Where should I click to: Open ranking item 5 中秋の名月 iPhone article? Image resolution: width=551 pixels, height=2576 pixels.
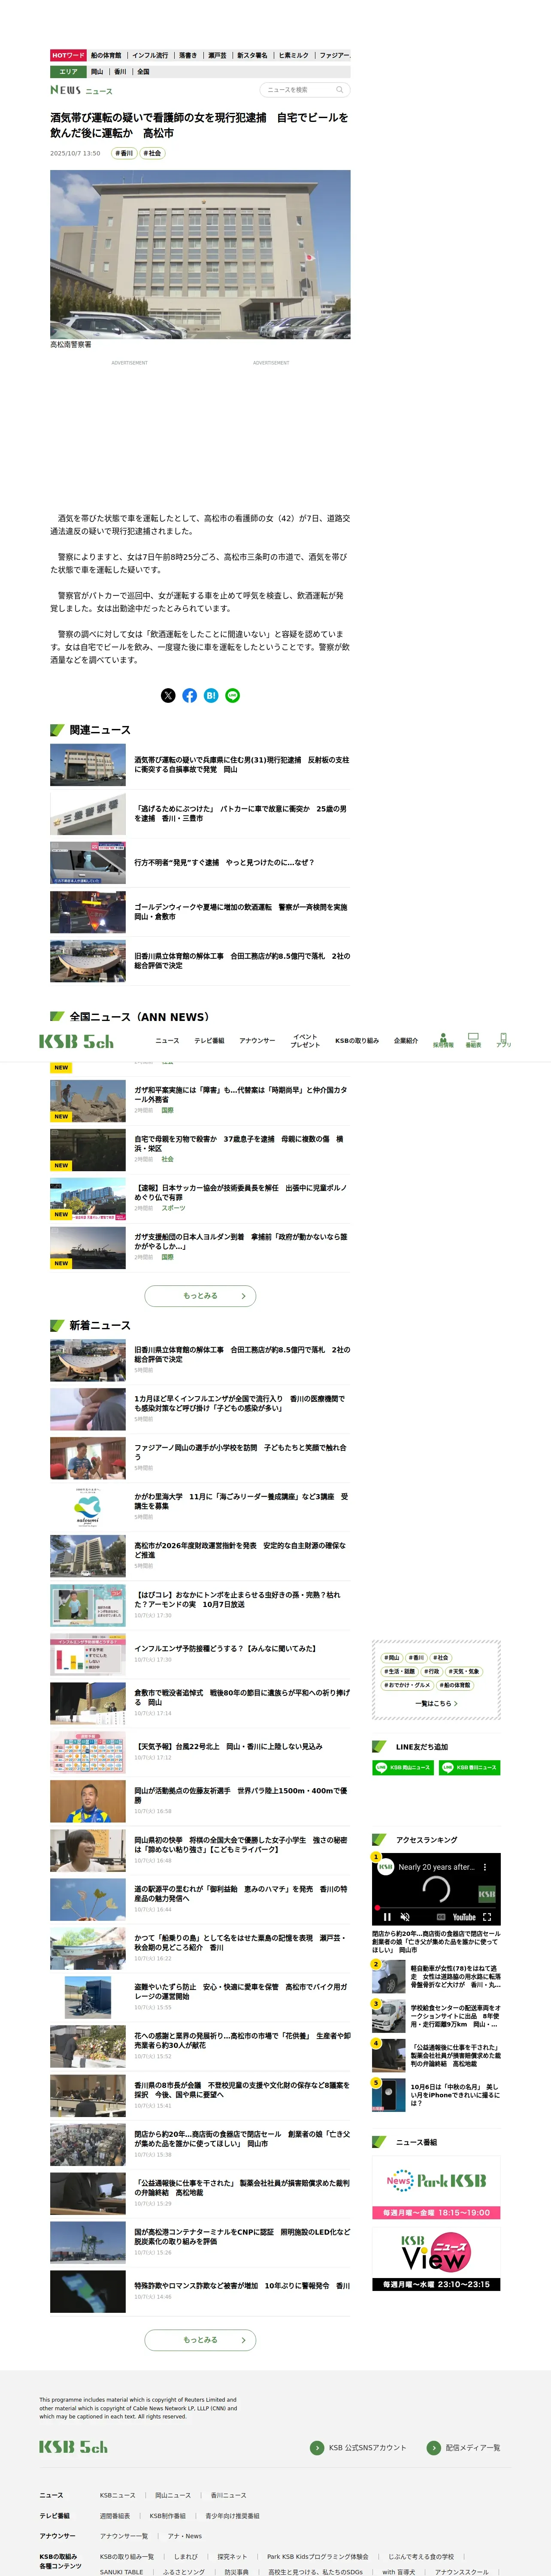tap(436, 2095)
